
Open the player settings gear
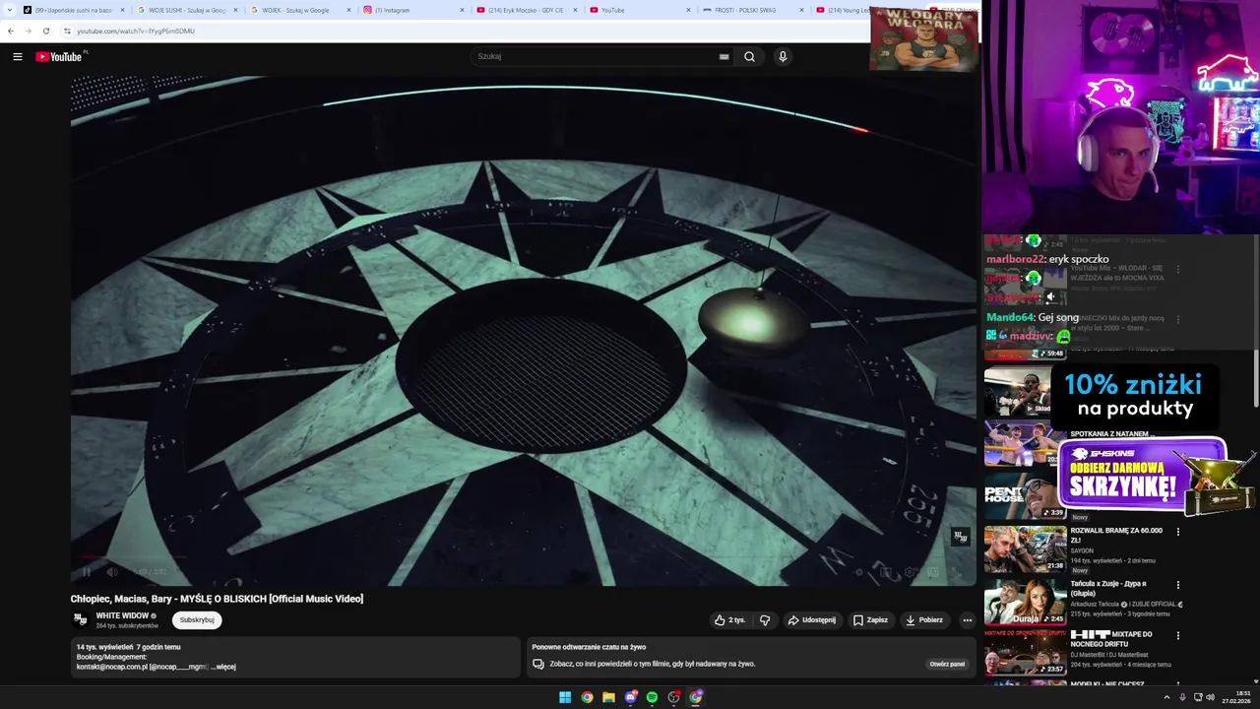coord(910,571)
